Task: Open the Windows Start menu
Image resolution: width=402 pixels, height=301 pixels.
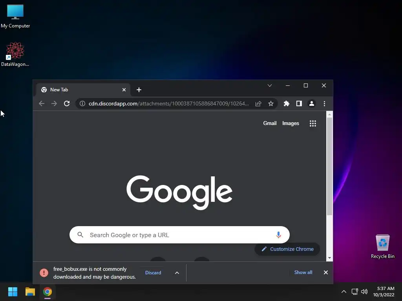Action: [x=13, y=292]
